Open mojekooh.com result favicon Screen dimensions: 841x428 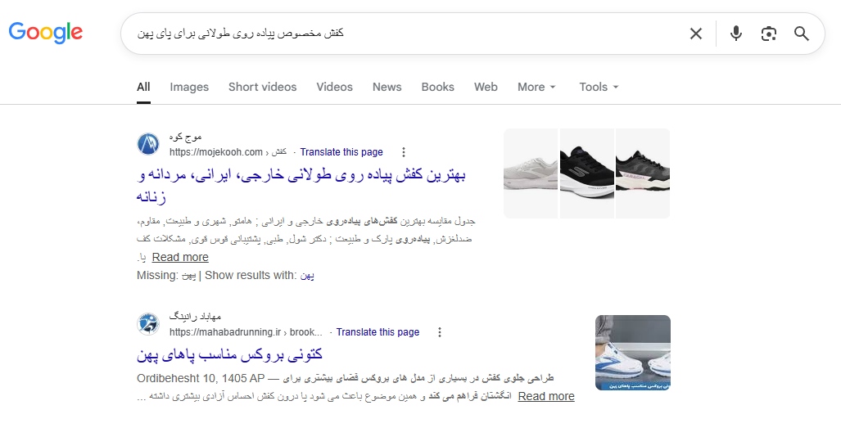click(x=148, y=144)
